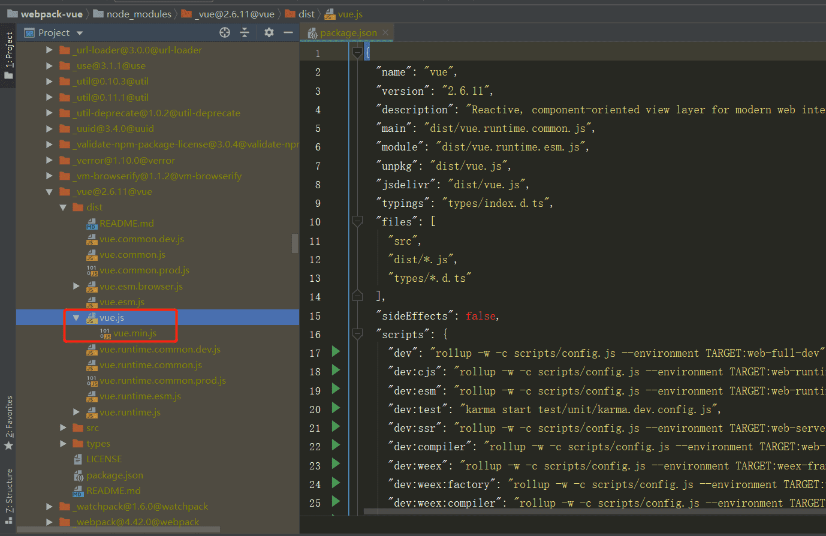The width and height of the screenshot is (826, 536).
Task: Select vue.runtime.common.prod.js file
Action: 162,380
